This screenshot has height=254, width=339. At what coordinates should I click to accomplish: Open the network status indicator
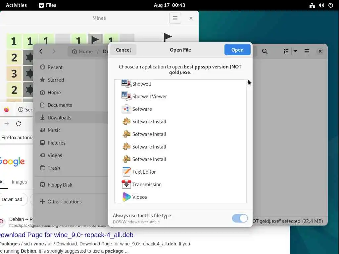312,5
